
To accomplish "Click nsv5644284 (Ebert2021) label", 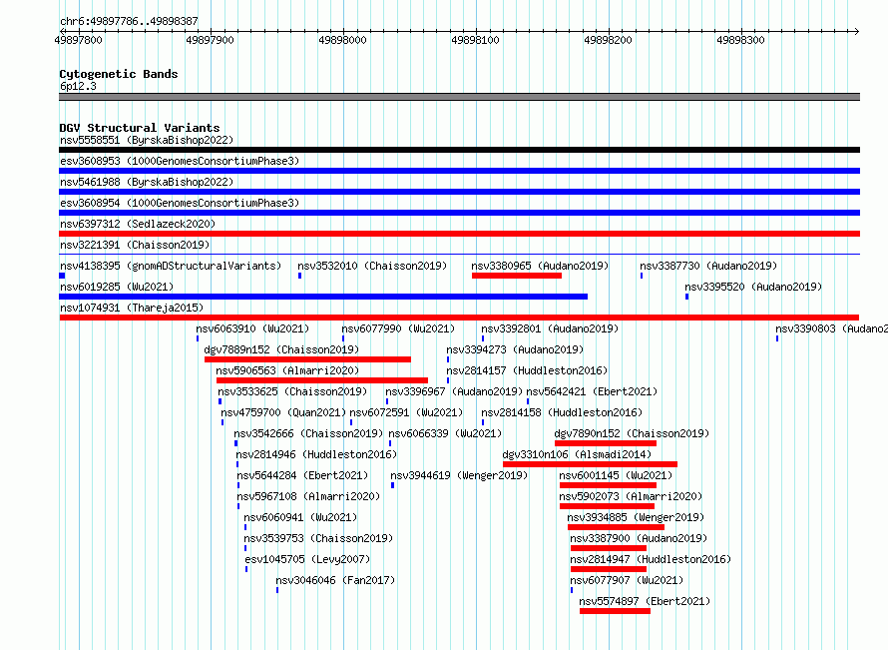I will click(302, 475).
